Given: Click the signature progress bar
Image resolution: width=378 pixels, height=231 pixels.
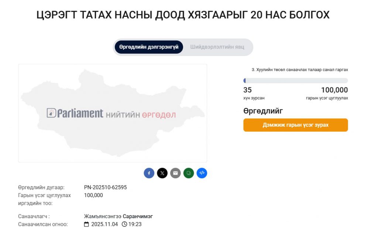Looking at the screenshot, I should pyautogui.click(x=295, y=81).
